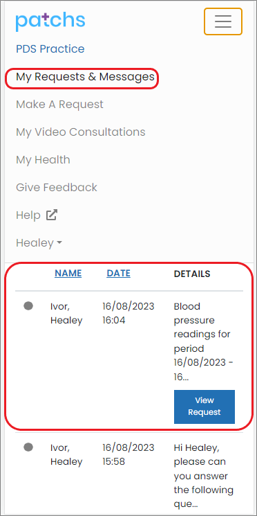Viewport: 257px width, 516px height.
Task: Sort the table by NAME column
Action: 68,273
